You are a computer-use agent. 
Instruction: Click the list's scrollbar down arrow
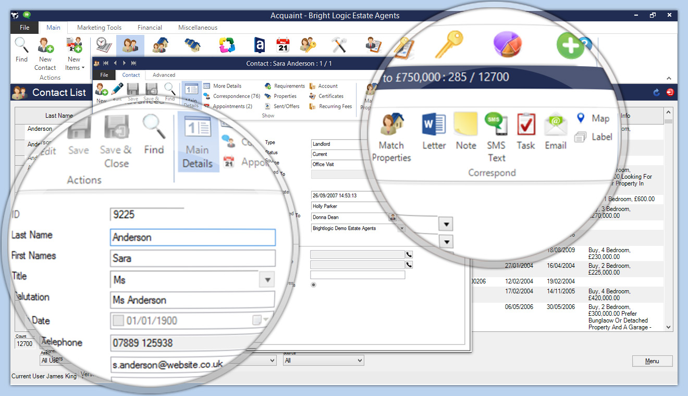click(668, 327)
